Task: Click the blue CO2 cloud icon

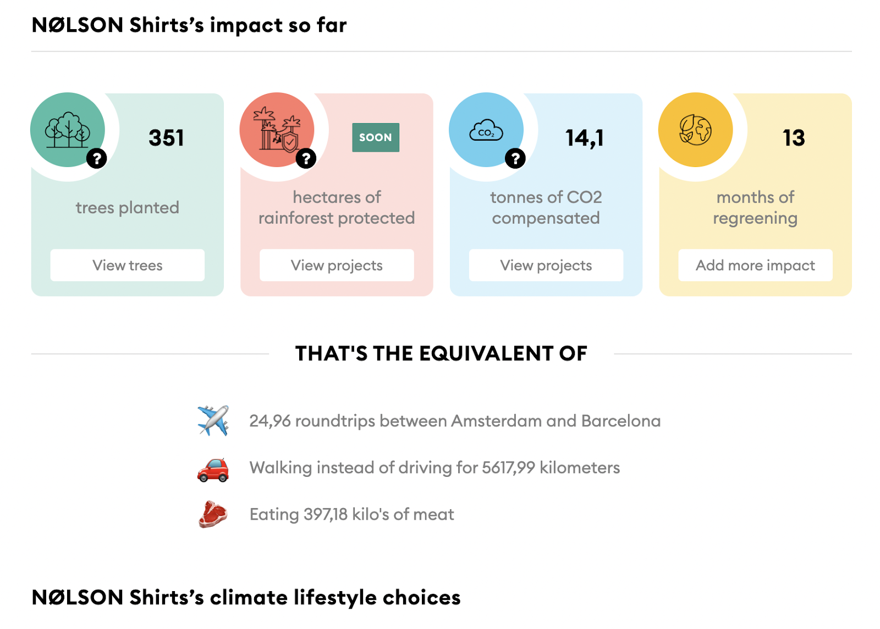Action: (x=486, y=130)
